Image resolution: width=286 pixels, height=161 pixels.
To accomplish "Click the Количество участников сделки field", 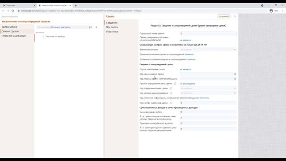I will coord(208,103).
